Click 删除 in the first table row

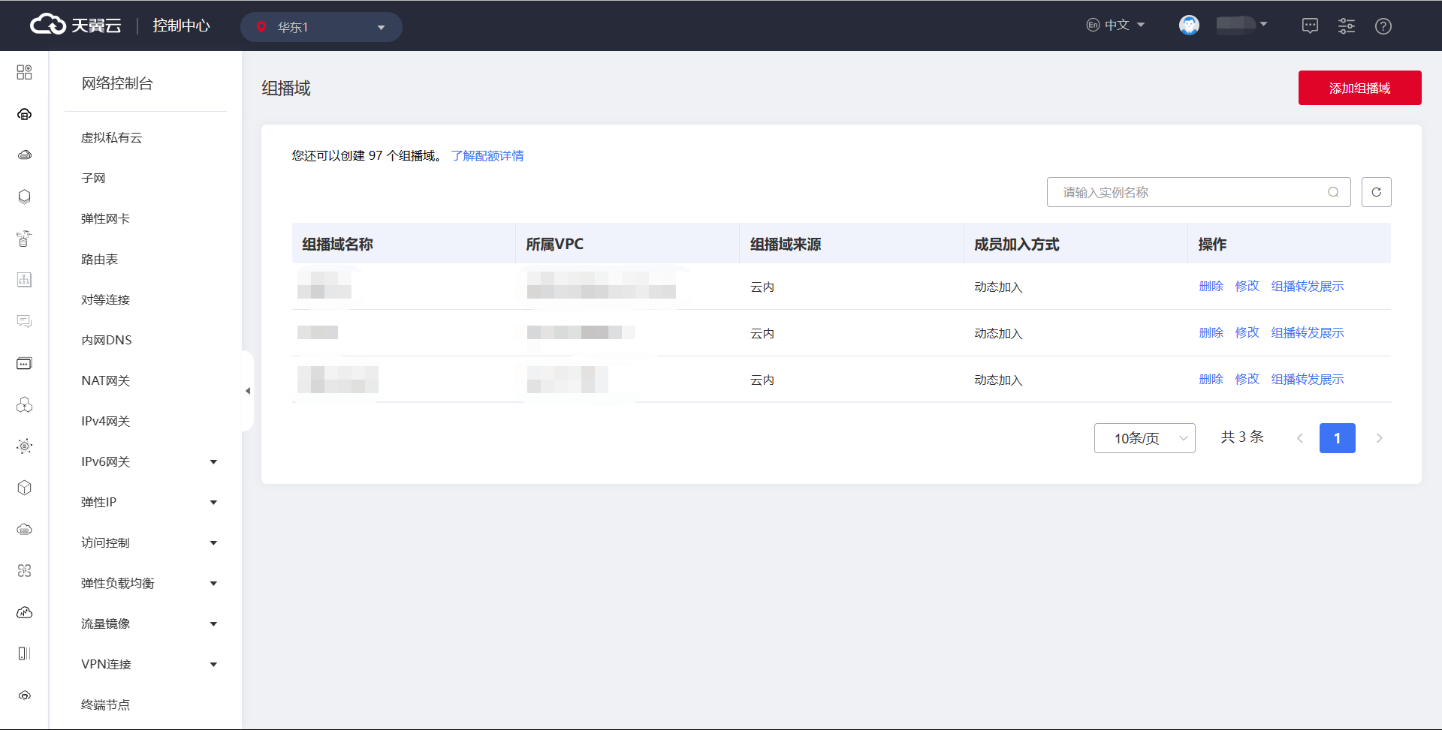point(1211,286)
